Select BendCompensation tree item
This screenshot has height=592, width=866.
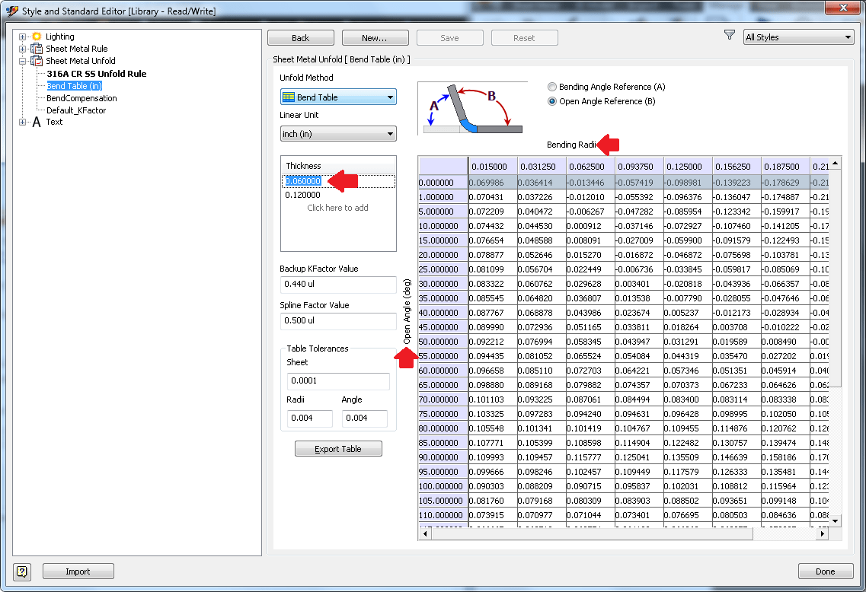pos(81,98)
